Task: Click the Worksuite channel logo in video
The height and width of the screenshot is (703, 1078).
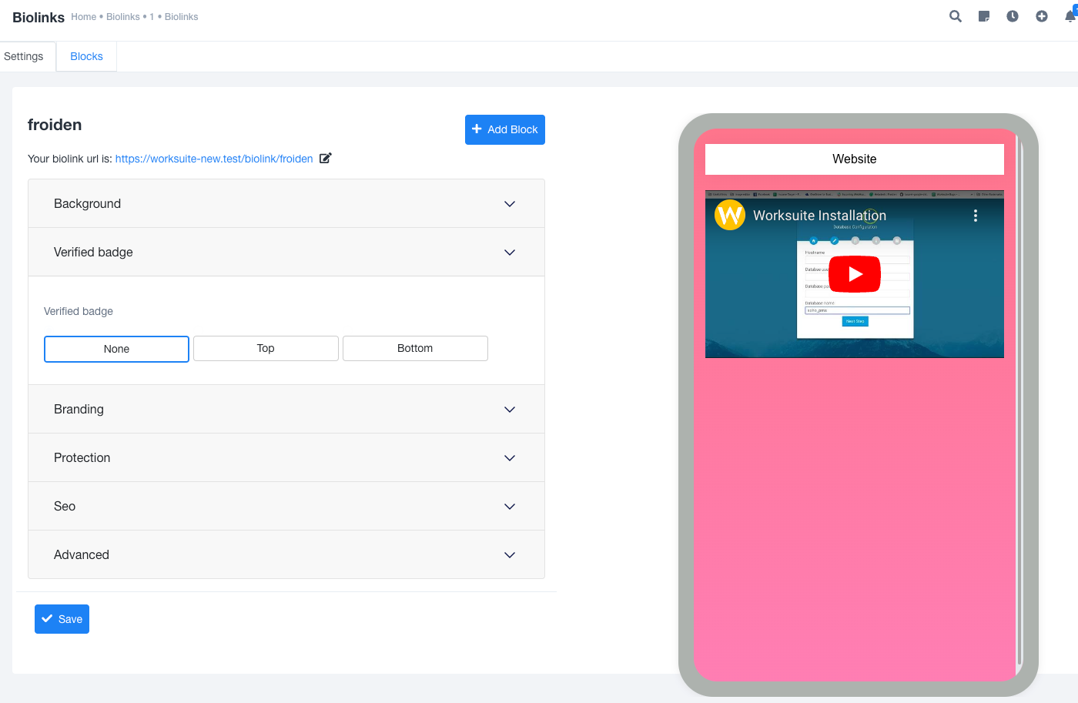Action: pyautogui.click(x=730, y=215)
